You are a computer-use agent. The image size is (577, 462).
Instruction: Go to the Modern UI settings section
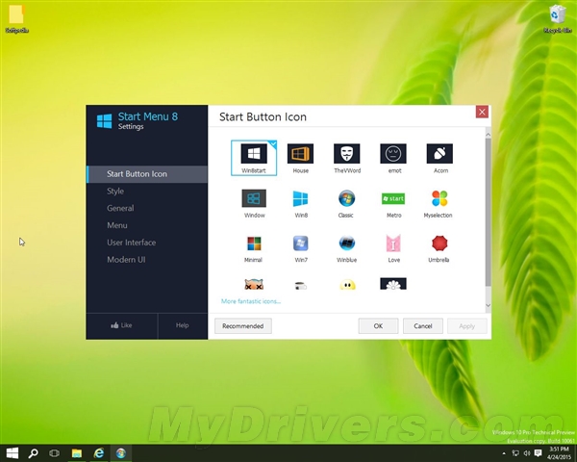[x=147, y=259]
